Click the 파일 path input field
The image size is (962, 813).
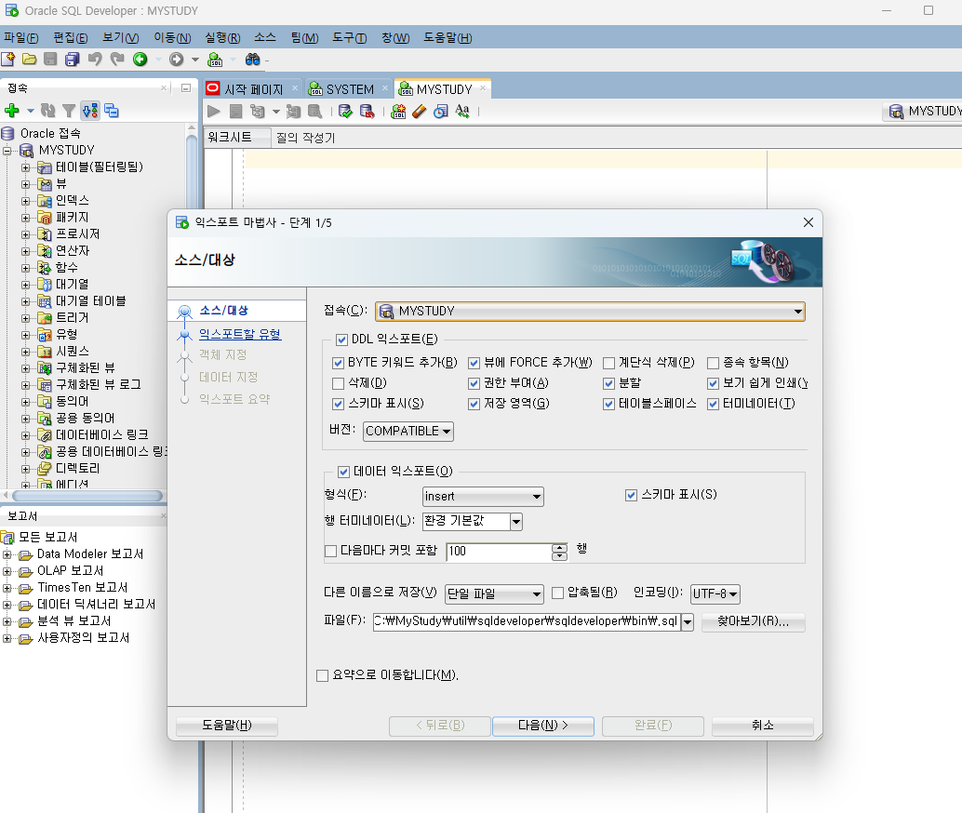(x=527, y=621)
